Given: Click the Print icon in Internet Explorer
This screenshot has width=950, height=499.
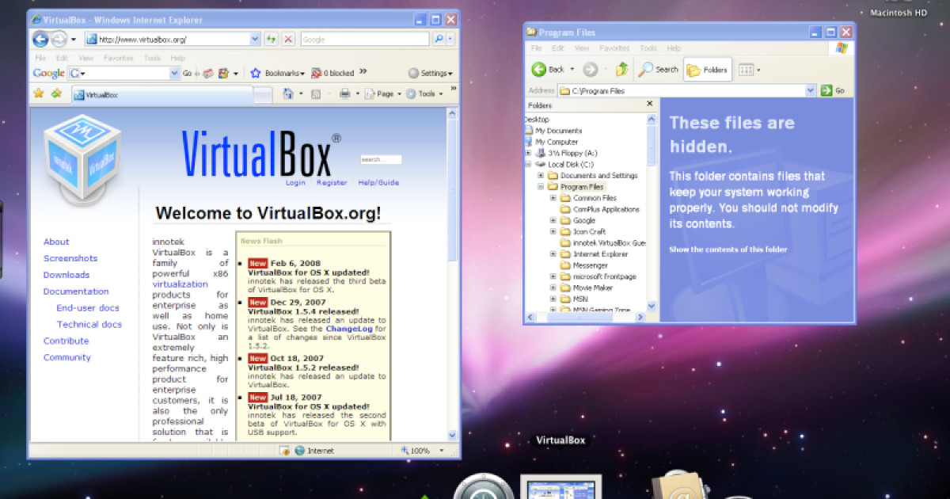Looking at the screenshot, I should 344,93.
